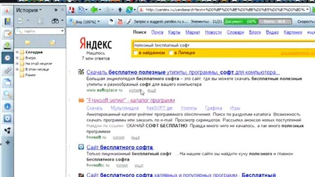Open the Новости tab on Yandex
This screenshot has height=177, width=315.
coord(213,32)
